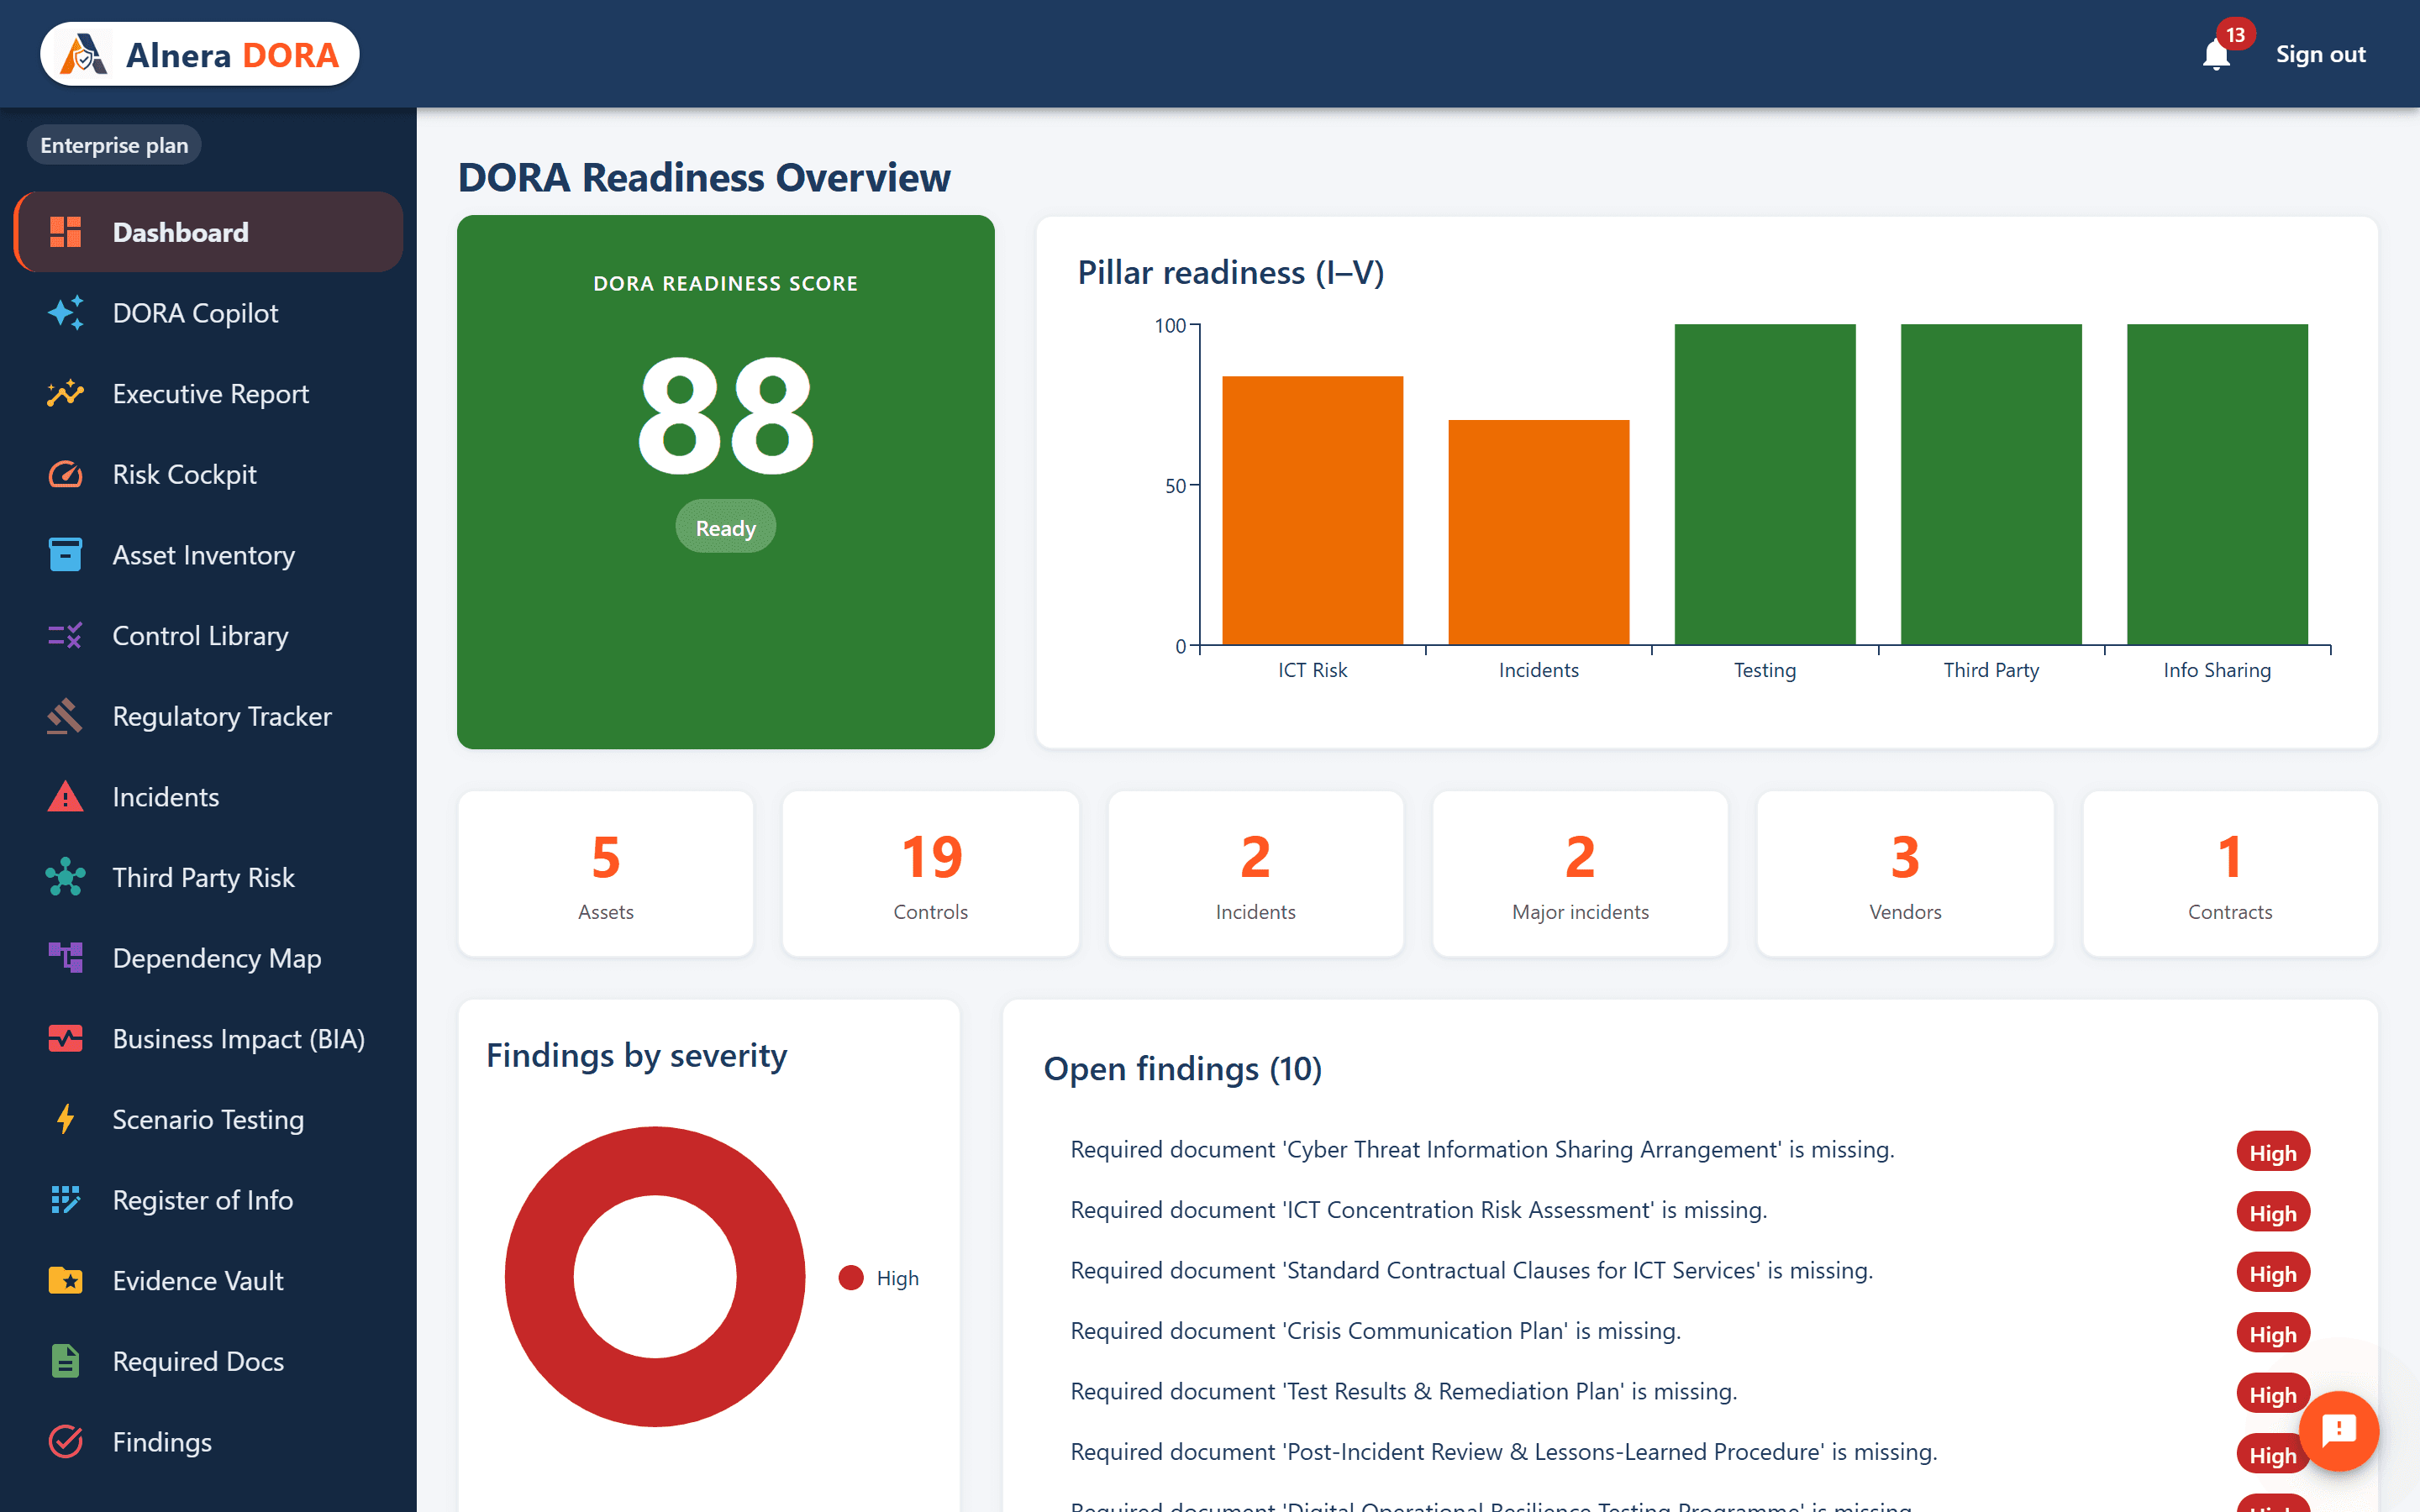Click High badge for Crisis Communication Plan
This screenshot has width=2420, height=1512.
tap(2272, 1334)
